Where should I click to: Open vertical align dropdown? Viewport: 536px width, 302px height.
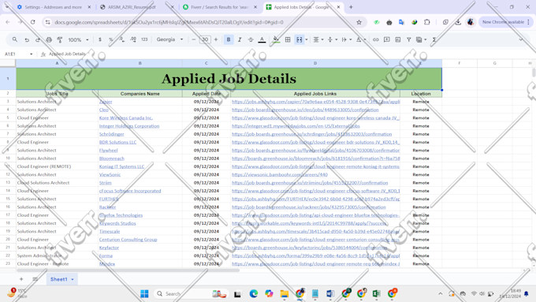(x=333, y=39)
